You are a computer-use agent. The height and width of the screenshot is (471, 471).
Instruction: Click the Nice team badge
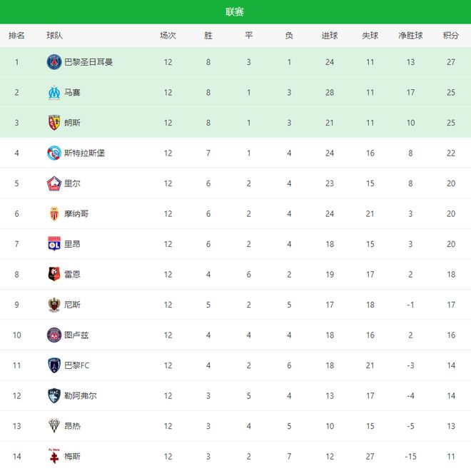click(x=54, y=305)
